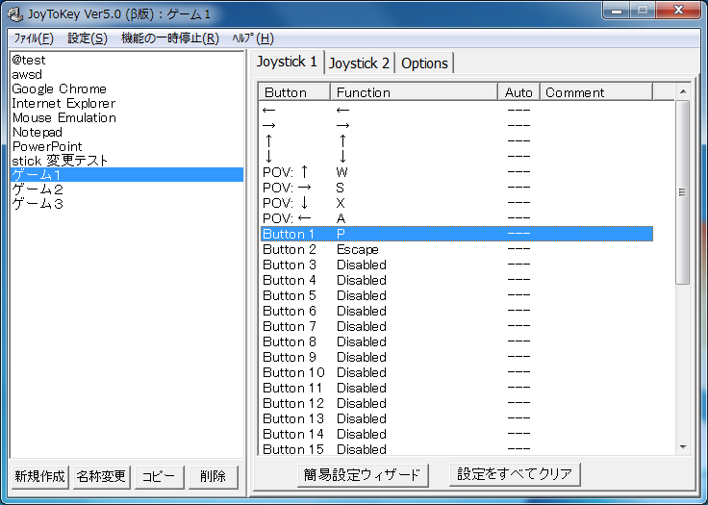The image size is (708, 505).
Task: Switch to the Options tab
Action: click(424, 63)
